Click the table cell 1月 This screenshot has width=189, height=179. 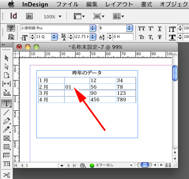[x=51, y=81]
